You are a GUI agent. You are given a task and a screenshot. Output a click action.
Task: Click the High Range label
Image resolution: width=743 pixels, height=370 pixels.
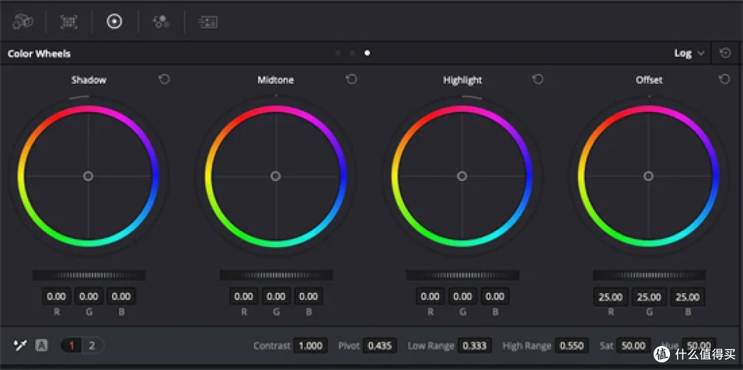click(527, 345)
